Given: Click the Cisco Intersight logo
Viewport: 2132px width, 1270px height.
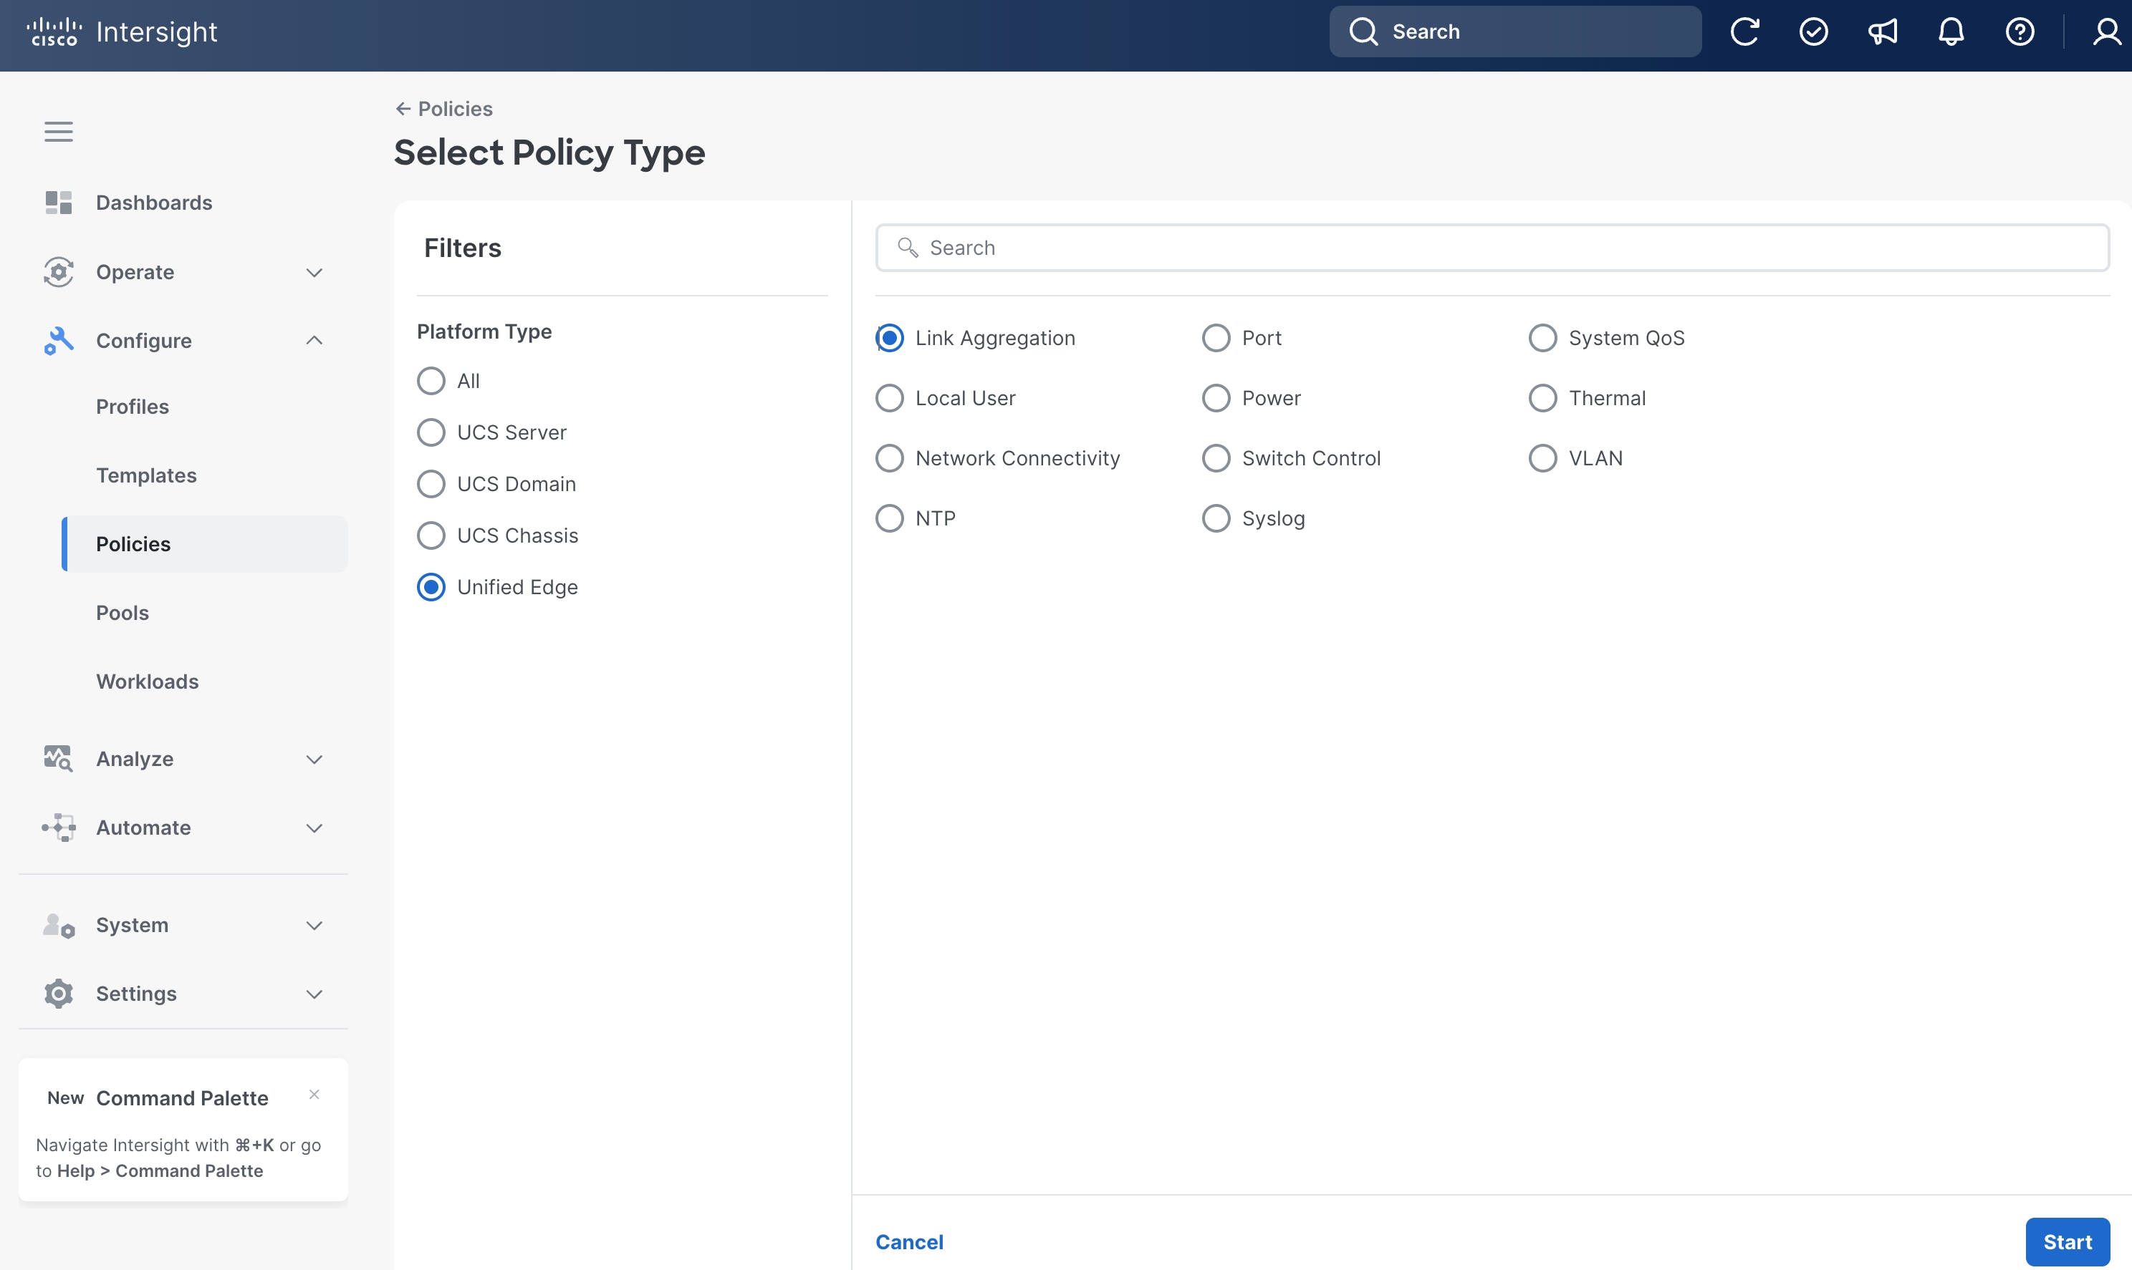Looking at the screenshot, I should 123,32.
